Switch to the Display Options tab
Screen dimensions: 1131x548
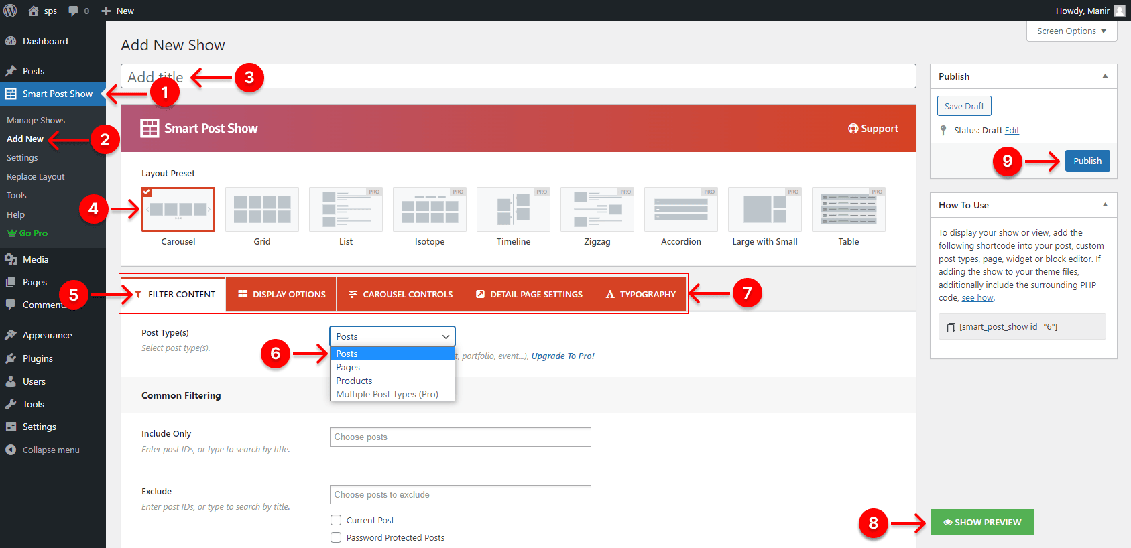pos(281,294)
